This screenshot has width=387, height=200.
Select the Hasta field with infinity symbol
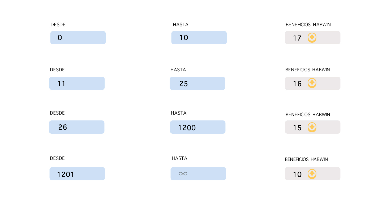198,174
